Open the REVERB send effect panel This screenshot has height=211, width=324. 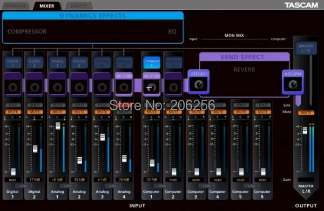tap(244, 69)
